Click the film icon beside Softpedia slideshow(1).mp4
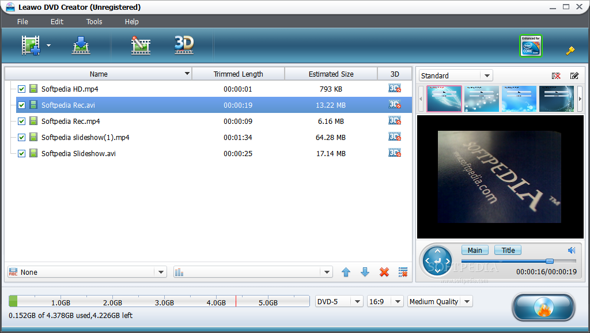 pyautogui.click(x=33, y=137)
